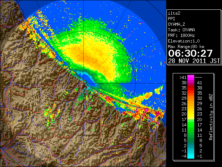Click the '---' legend entry
Viewport: 222px width, 167px height.
tap(198, 77)
